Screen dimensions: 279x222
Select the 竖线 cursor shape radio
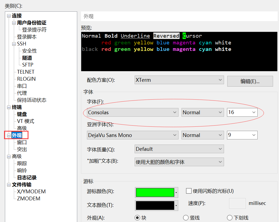tap(186, 218)
